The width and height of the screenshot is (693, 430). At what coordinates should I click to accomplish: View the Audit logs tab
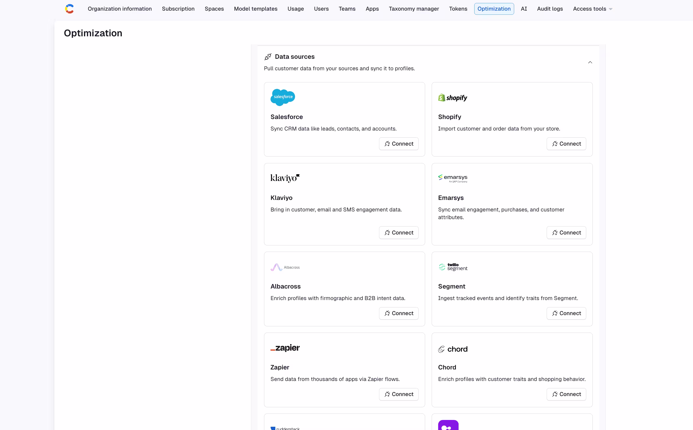(550, 9)
